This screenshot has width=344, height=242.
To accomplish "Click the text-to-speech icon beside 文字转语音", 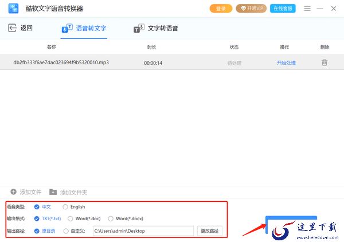I will point(139,28).
